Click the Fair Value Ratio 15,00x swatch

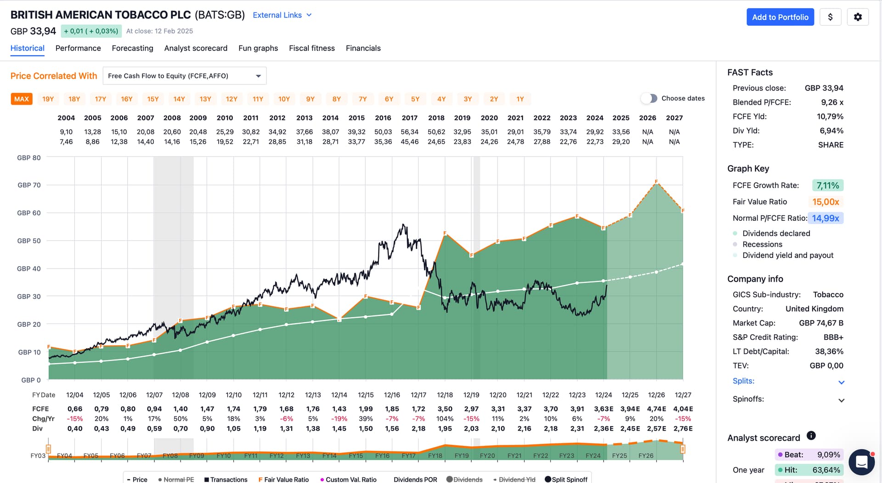tap(825, 202)
